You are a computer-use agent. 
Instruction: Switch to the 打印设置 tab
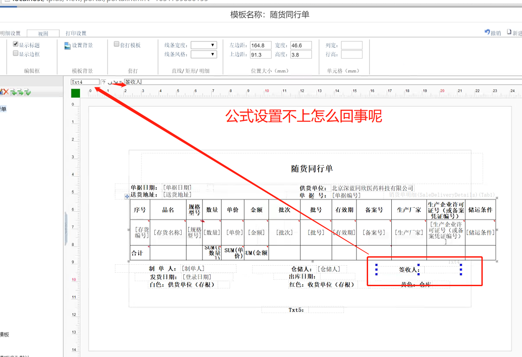tap(76, 33)
